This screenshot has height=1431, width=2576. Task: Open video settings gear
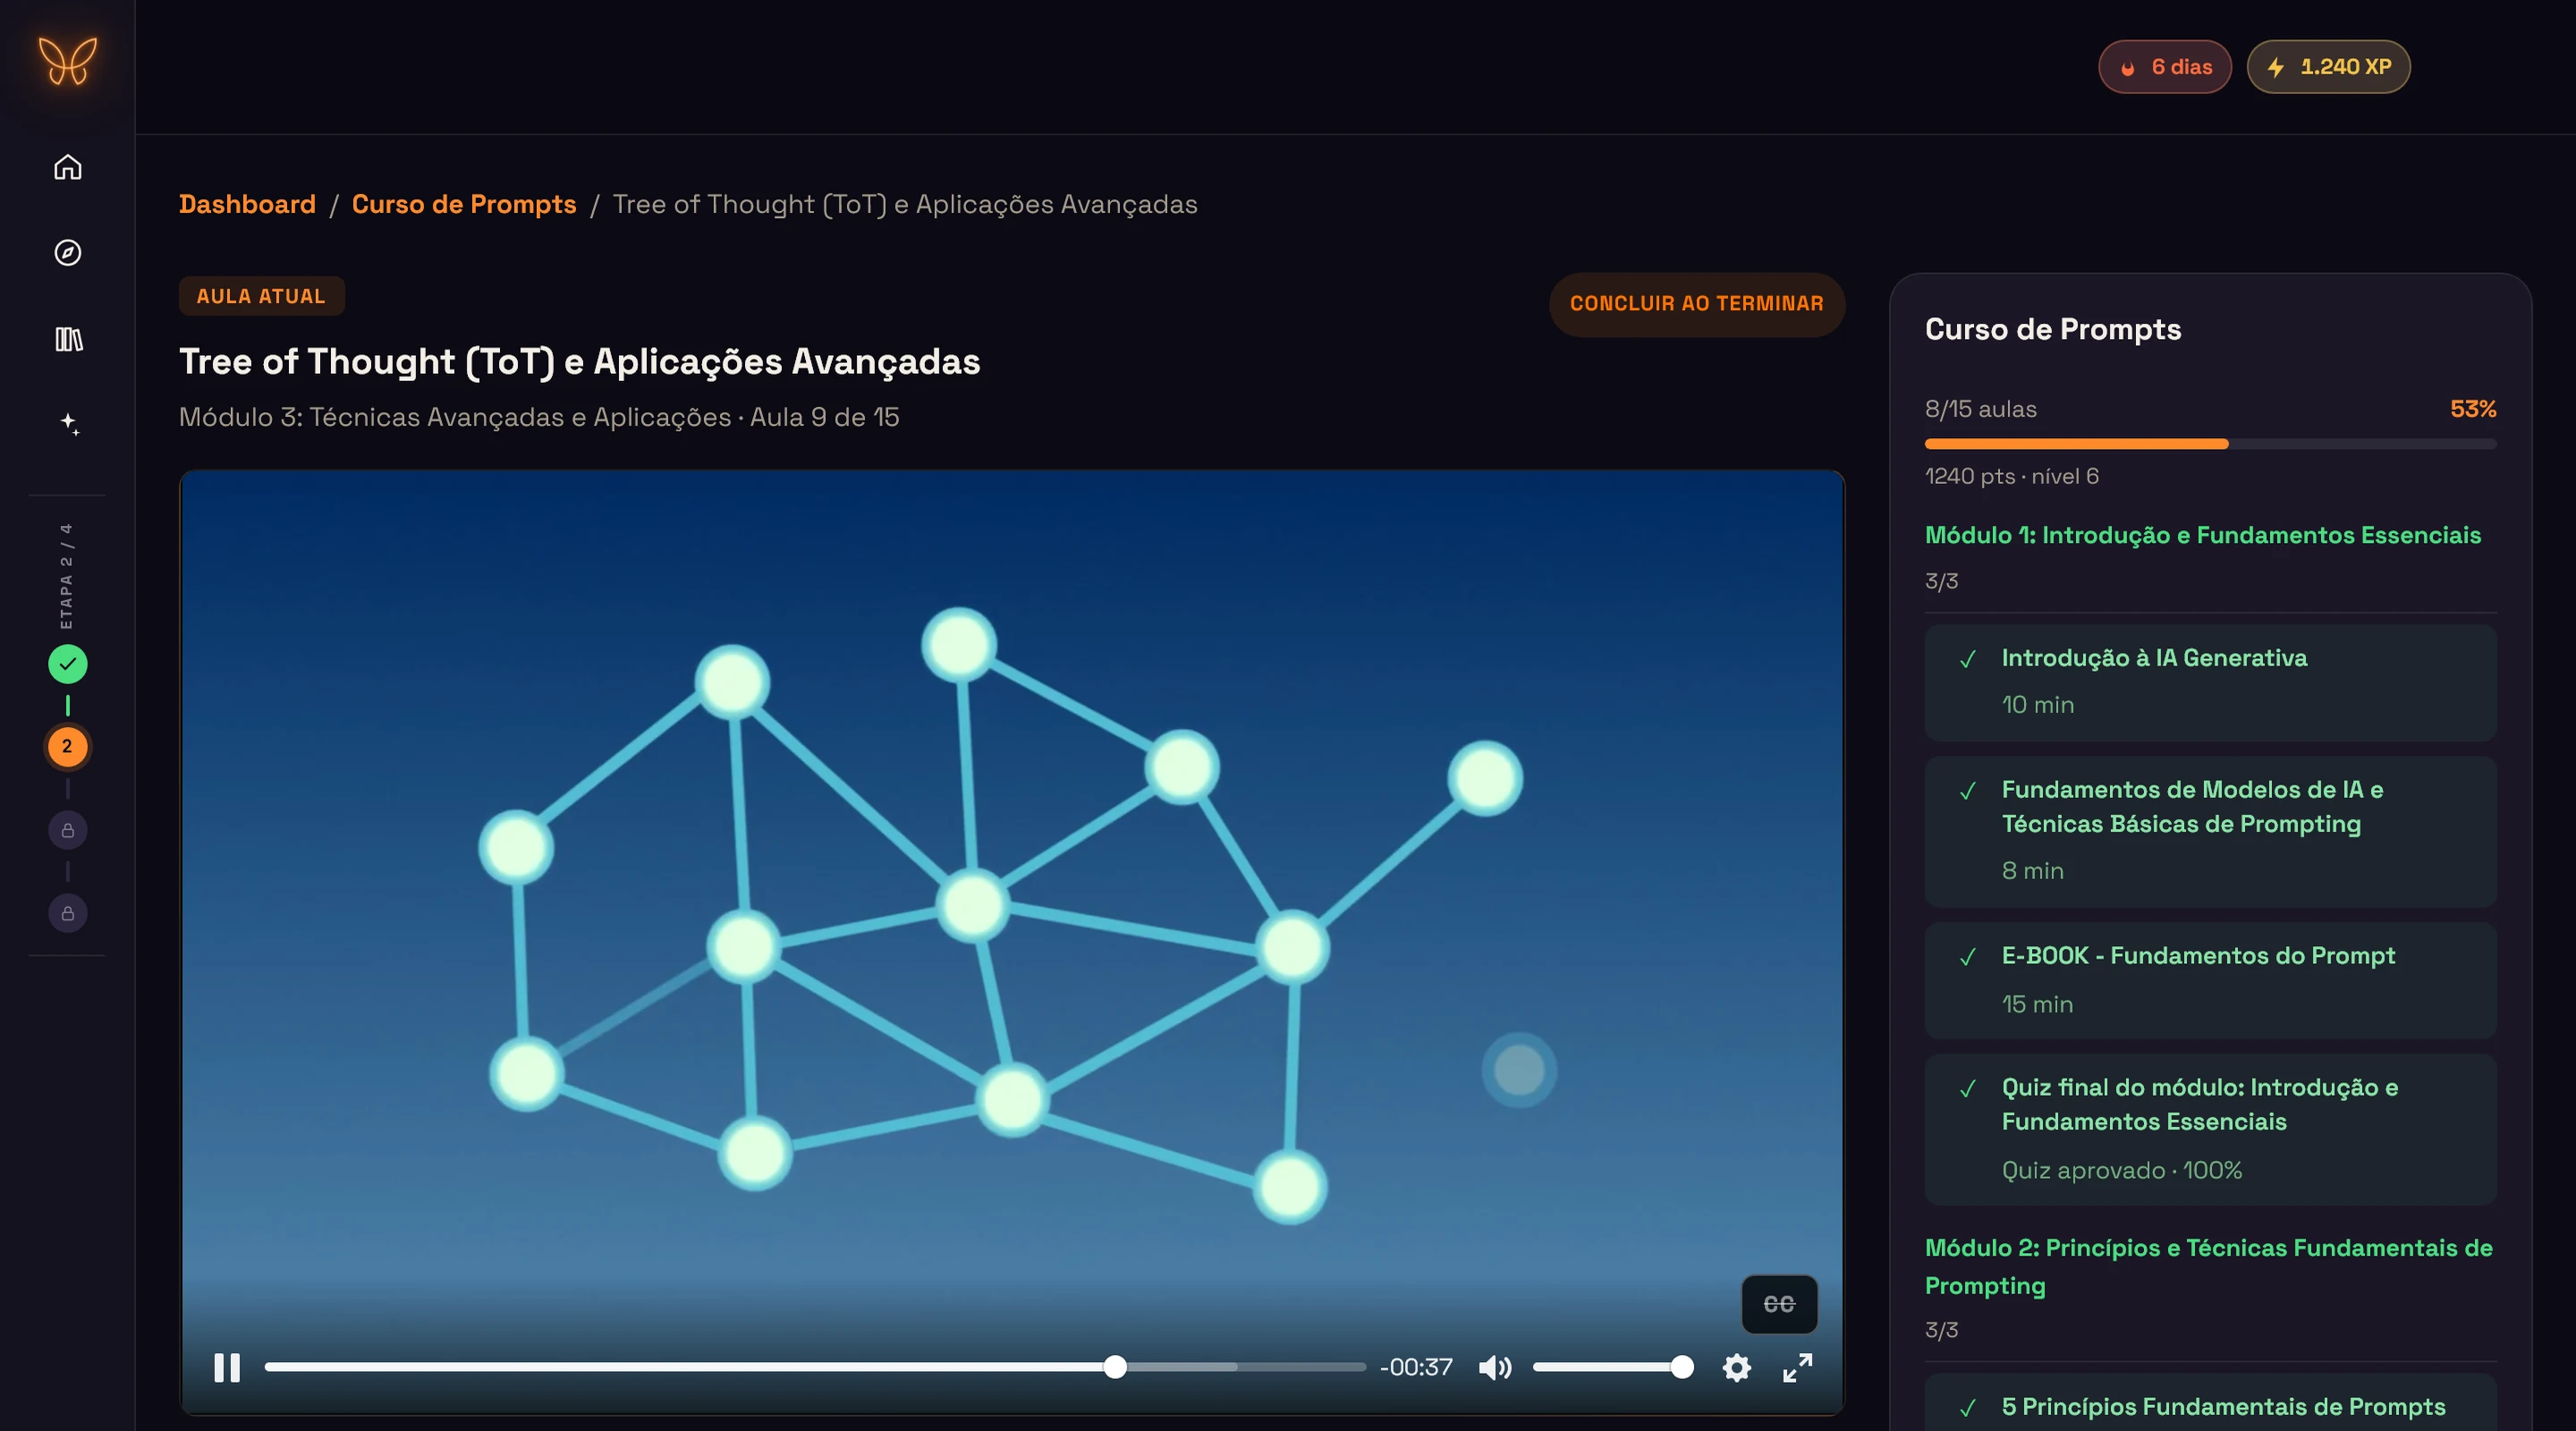[x=1737, y=1367]
